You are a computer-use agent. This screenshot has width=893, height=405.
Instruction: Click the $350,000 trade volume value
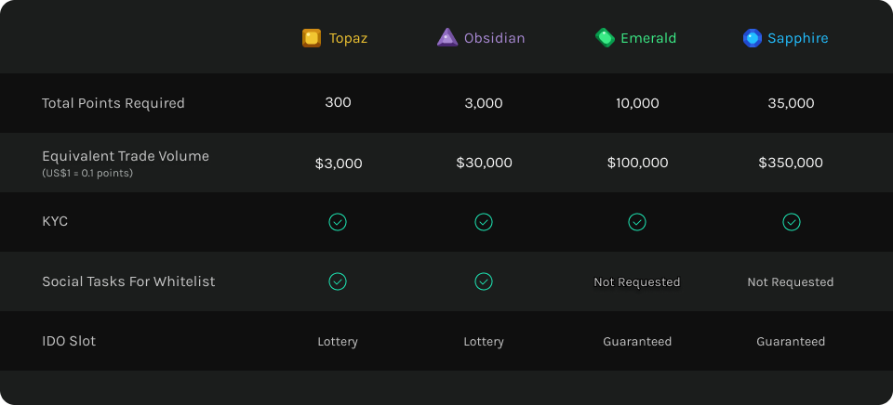[791, 163]
